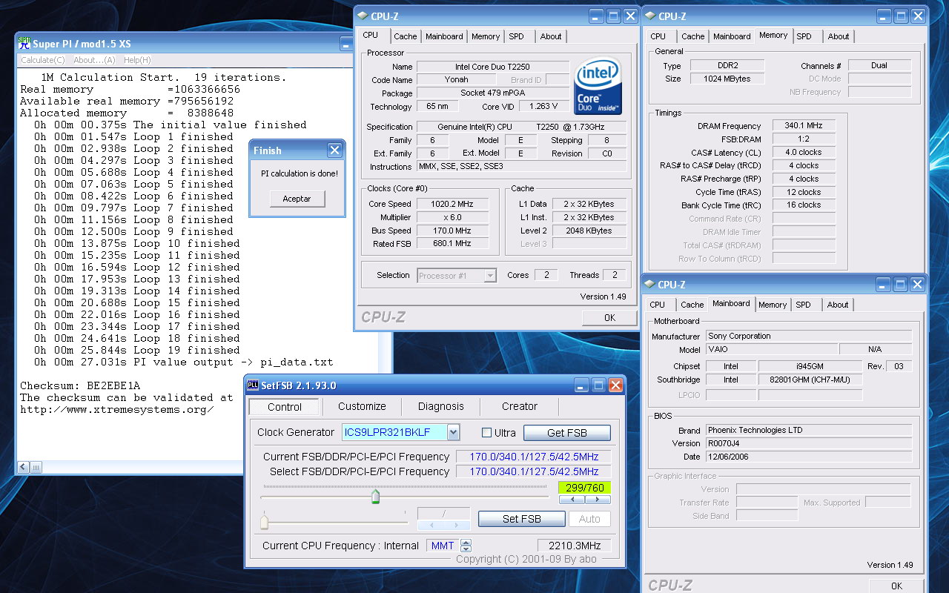
Task: Click the Super PI horizontal scrollbar thumb
Action: (x=36, y=467)
